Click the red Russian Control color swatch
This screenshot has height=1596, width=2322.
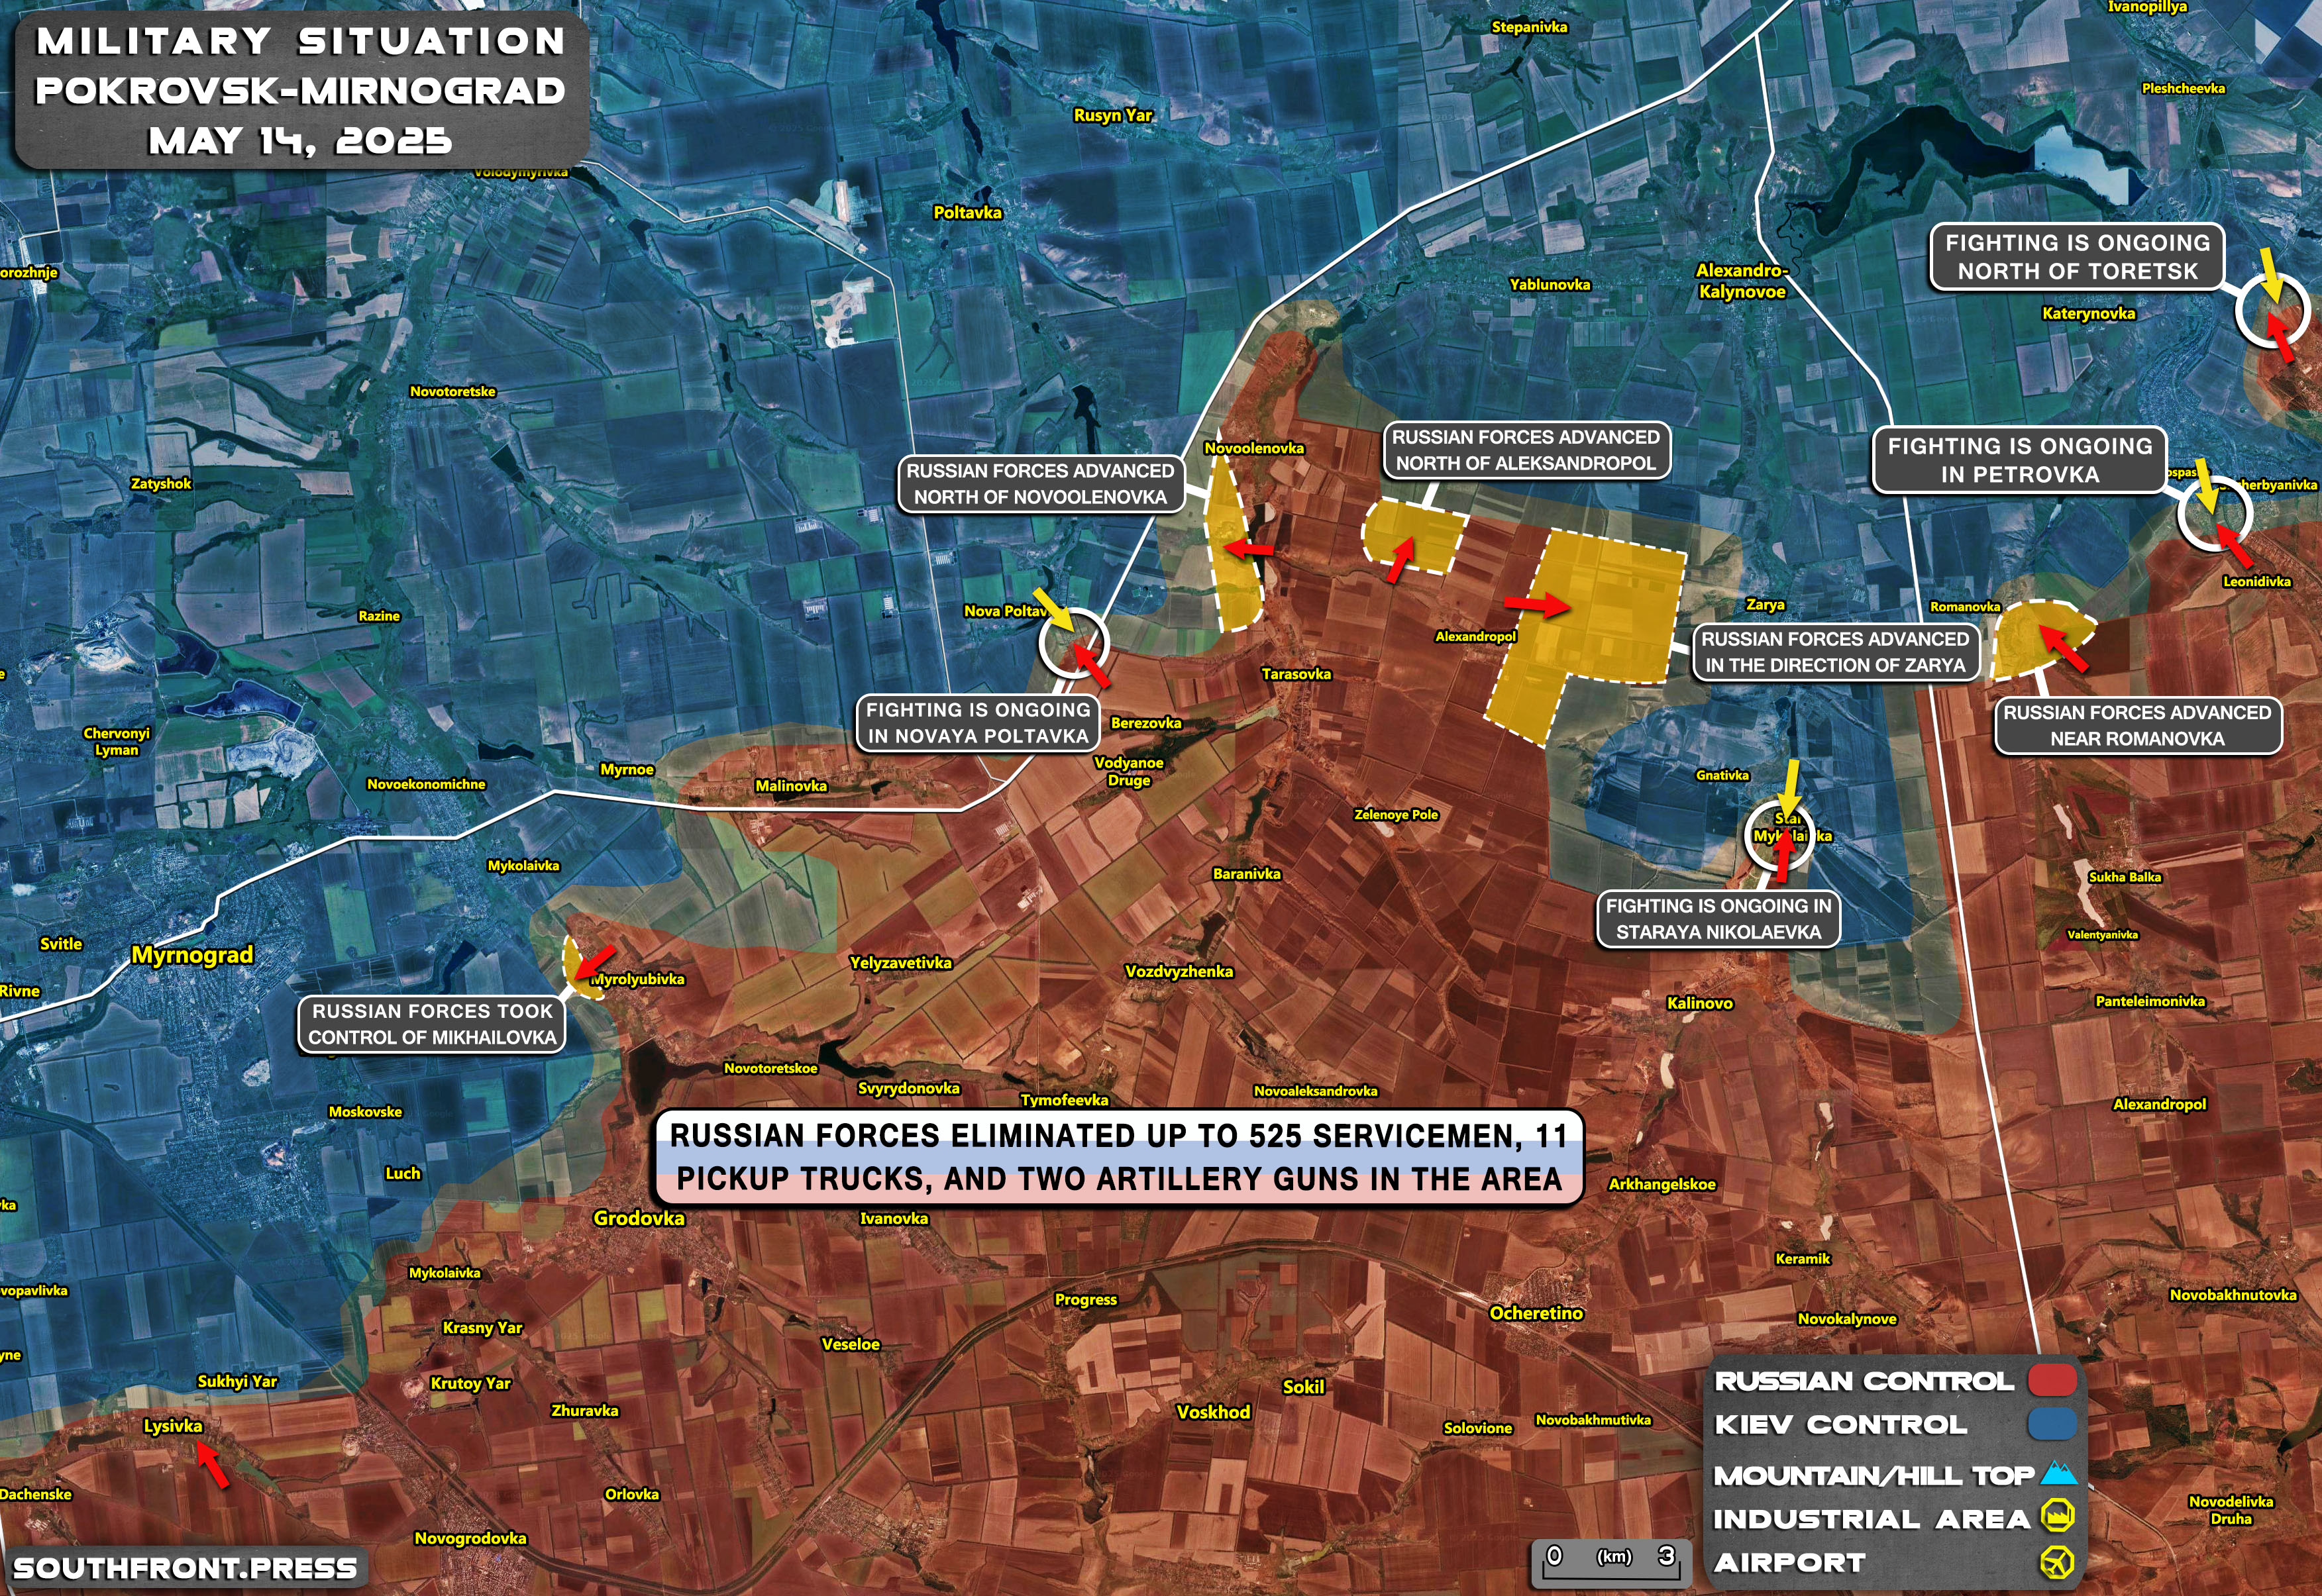click(2052, 1380)
